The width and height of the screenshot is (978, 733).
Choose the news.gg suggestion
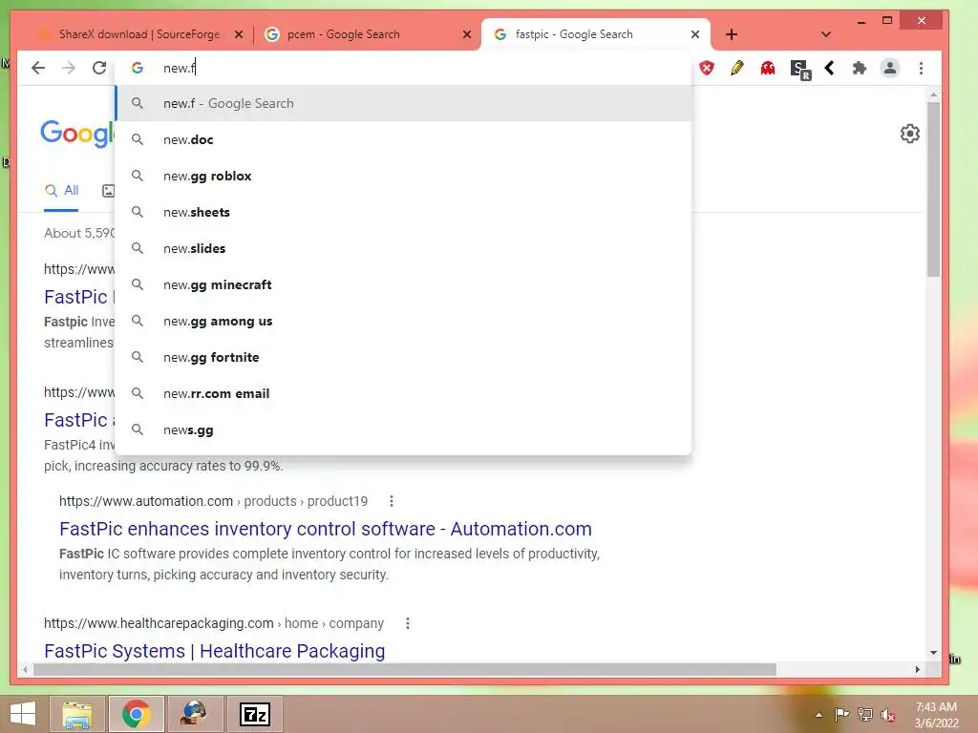point(404,430)
